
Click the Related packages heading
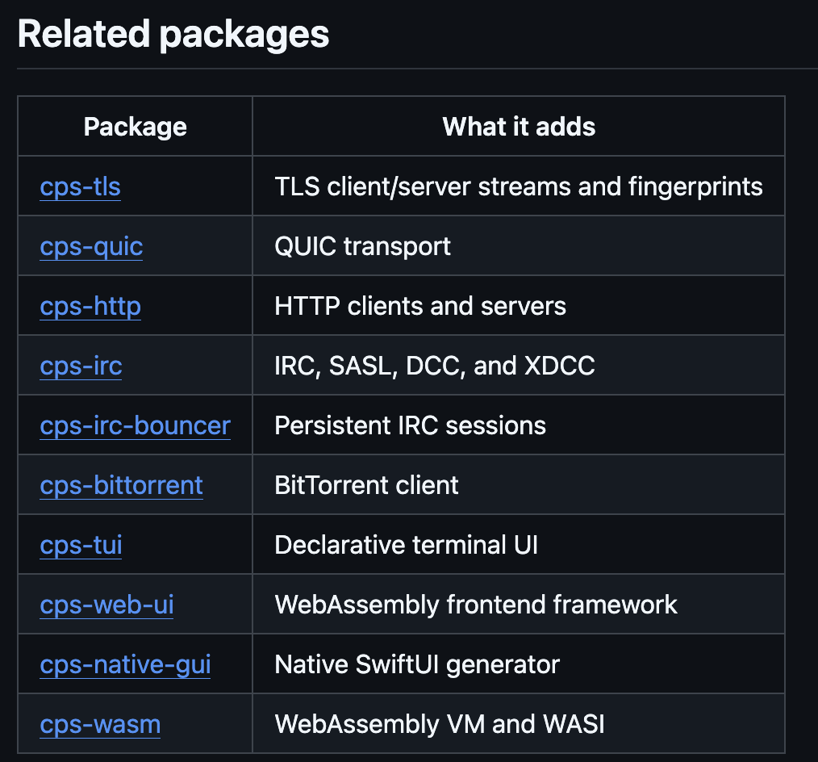tap(173, 35)
